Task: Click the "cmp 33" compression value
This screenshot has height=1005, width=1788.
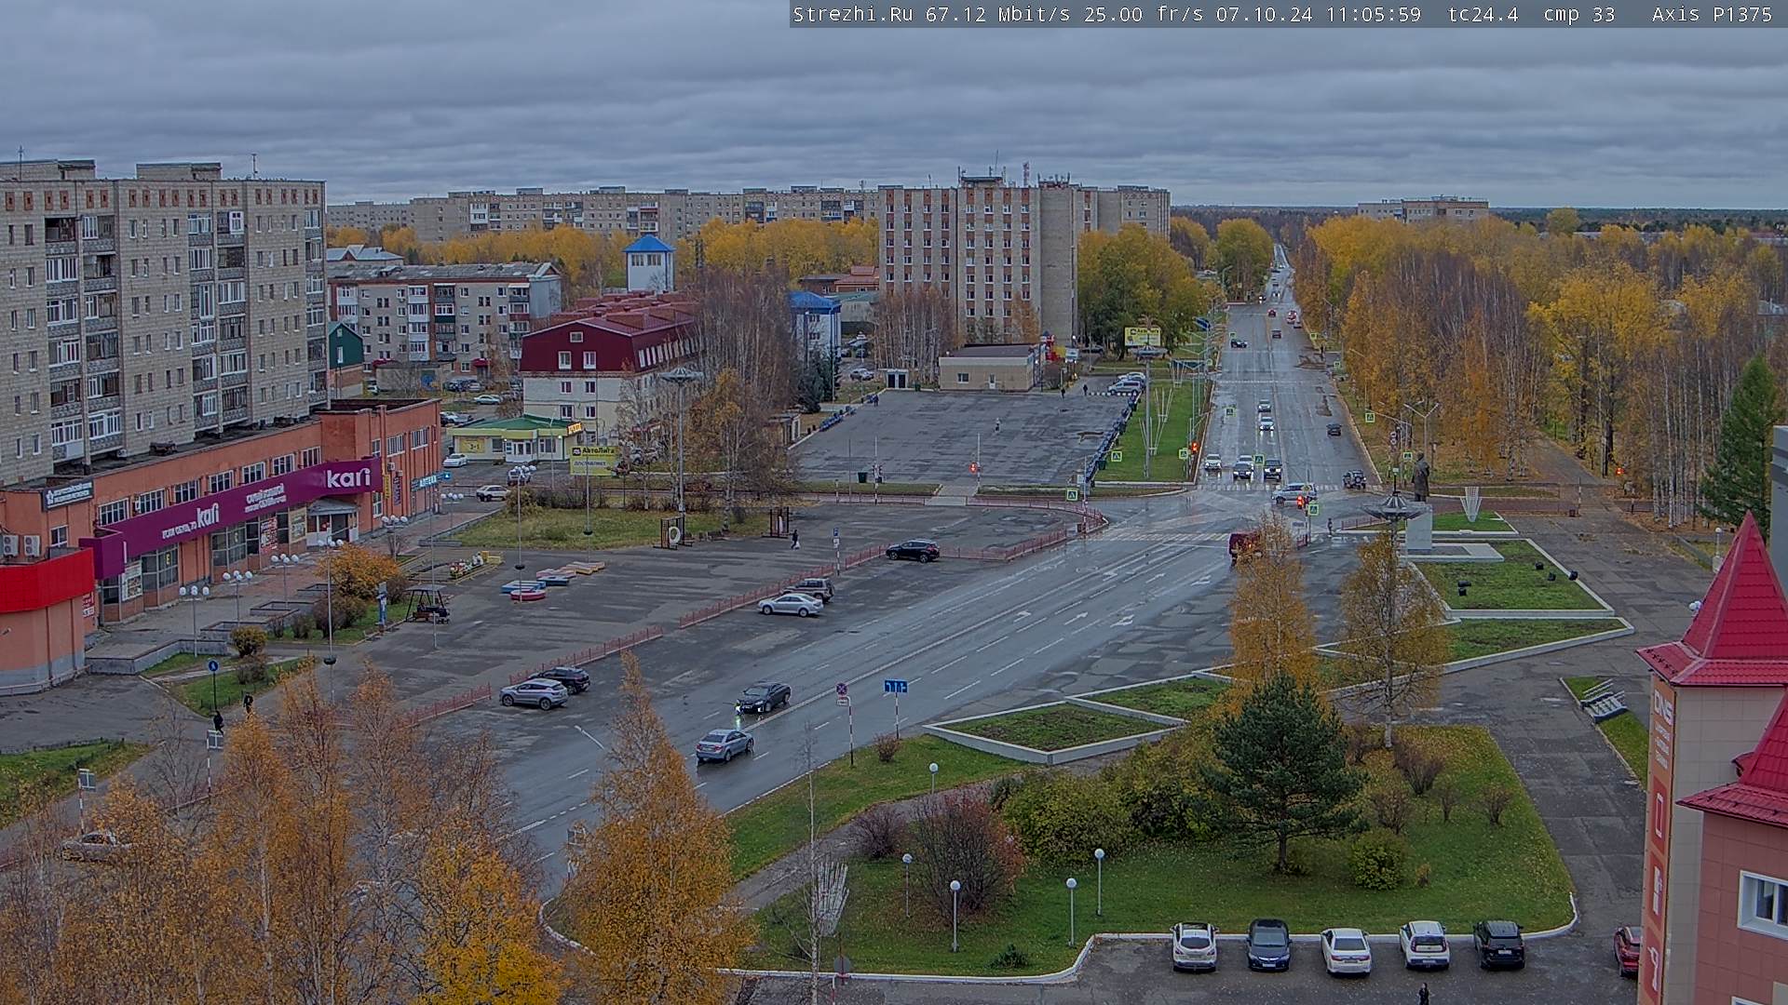Action: pyautogui.click(x=1579, y=14)
